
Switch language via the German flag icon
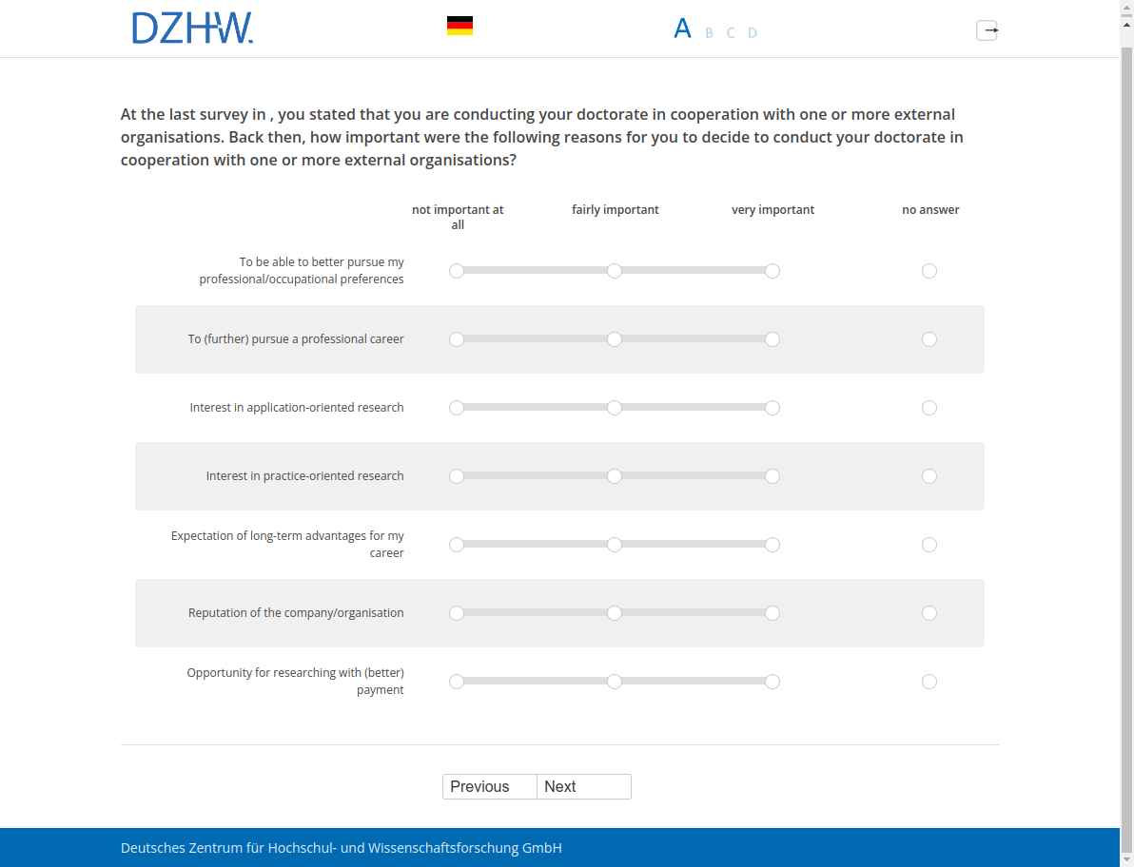coord(459,27)
